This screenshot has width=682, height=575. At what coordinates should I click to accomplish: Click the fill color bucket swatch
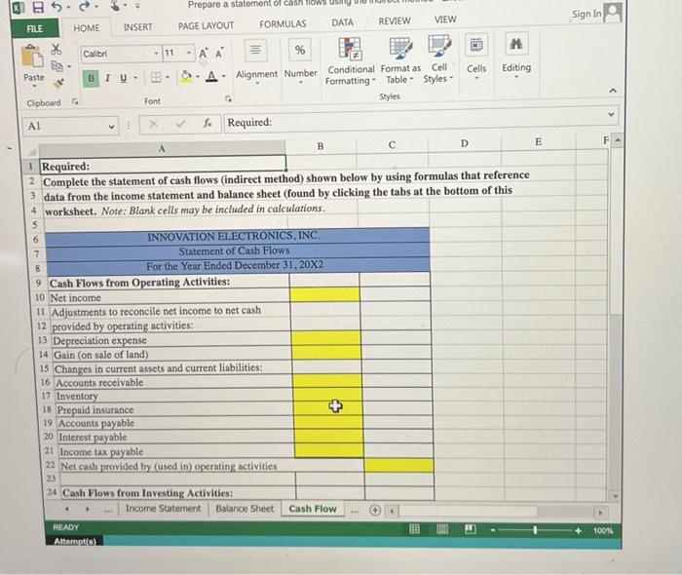pyautogui.click(x=186, y=77)
